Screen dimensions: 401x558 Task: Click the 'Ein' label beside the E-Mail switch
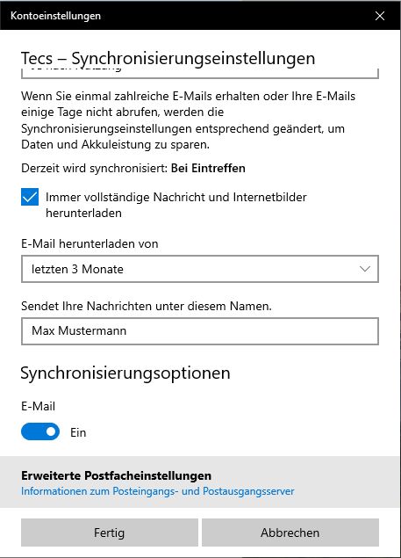pyautogui.click(x=78, y=432)
